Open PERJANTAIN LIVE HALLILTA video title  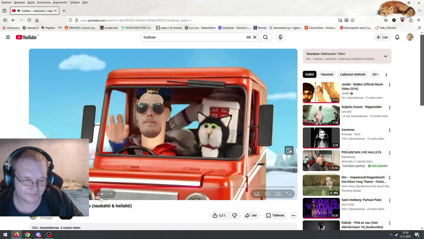click(x=361, y=152)
